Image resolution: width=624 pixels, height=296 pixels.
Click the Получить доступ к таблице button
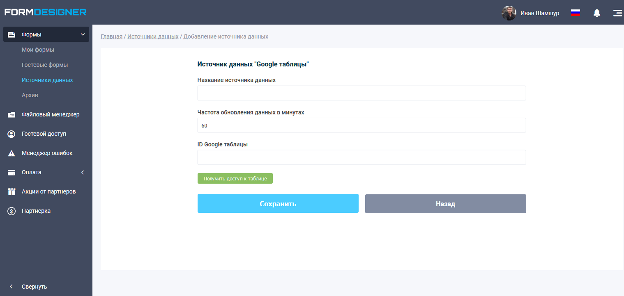[x=235, y=178]
